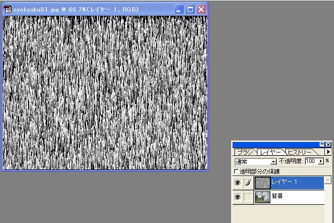Image resolution: width=334 pixels, height=223 pixels.
Task: Click the layer list scrollbar up arrow
Action: [328, 180]
